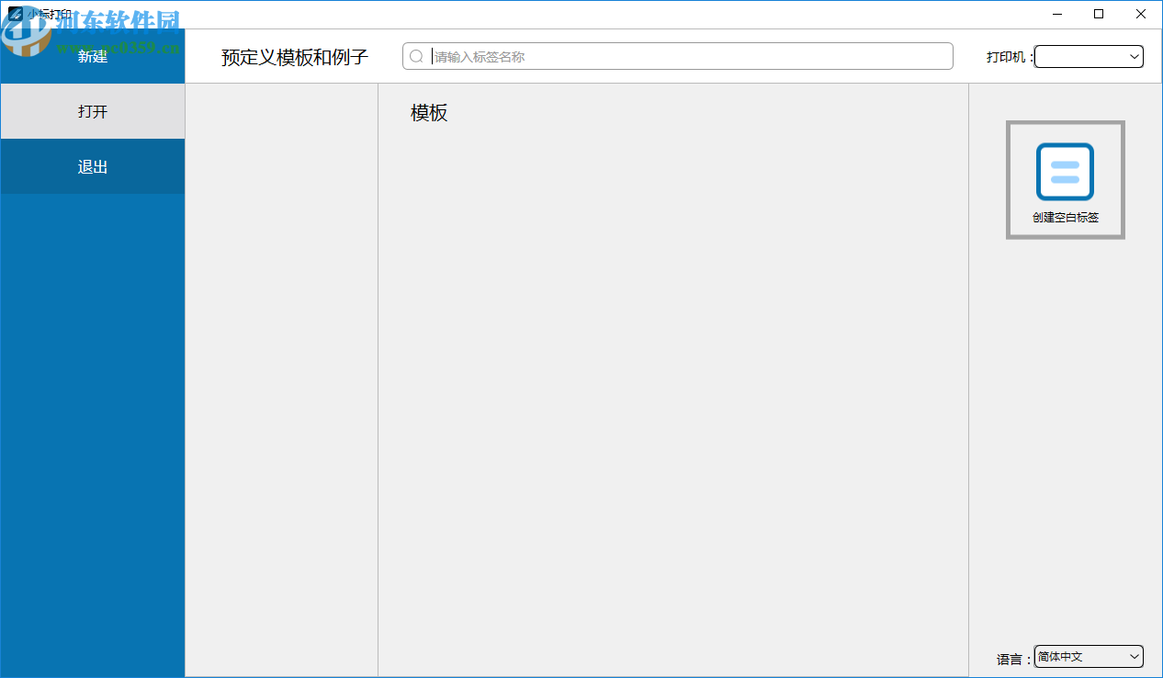
Task: Click the 创建空白标签 caption
Action: 1066,218
